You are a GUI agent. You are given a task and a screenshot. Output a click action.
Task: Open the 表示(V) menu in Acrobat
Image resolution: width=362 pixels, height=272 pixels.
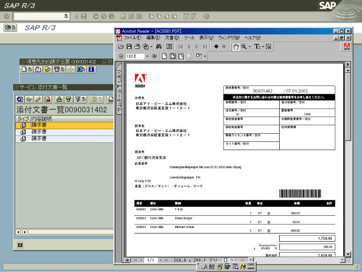point(207,38)
